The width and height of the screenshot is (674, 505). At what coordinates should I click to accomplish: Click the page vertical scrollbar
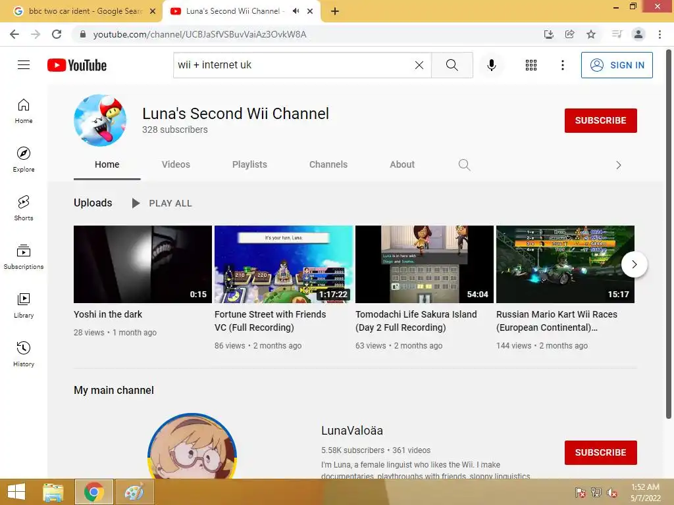tap(669, 234)
